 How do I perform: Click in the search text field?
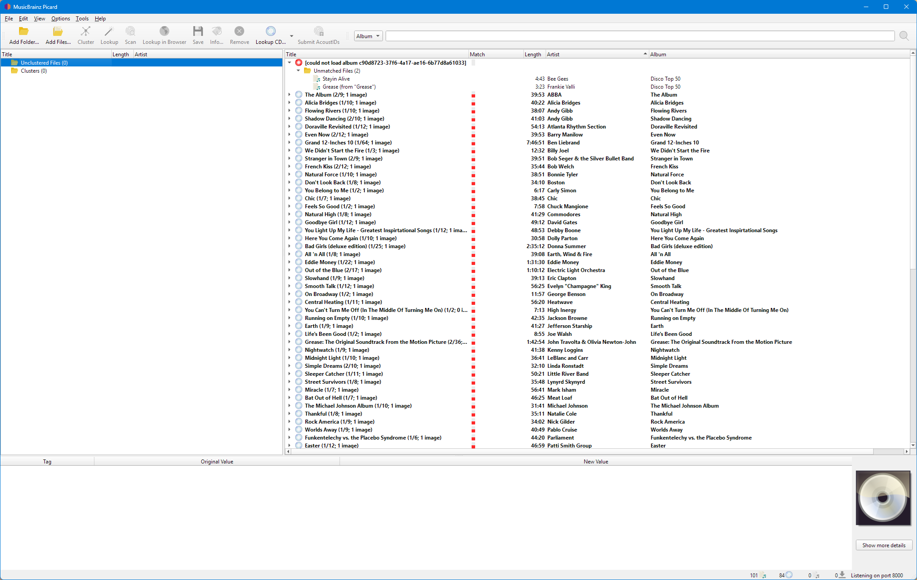point(640,36)
